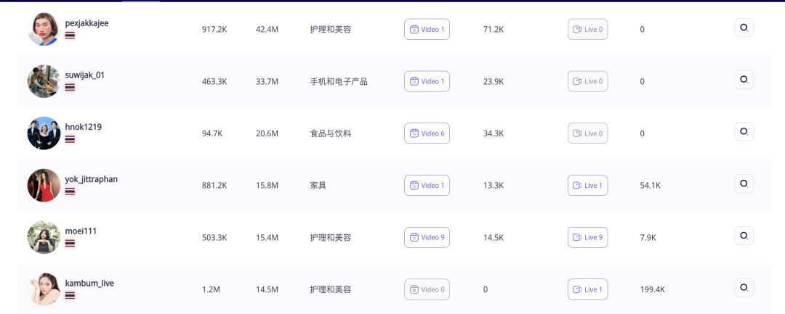This screenshot has width=785, height=314.
Task: Click Thailand flag under pexjakkajee
Action: click(70, 36)
